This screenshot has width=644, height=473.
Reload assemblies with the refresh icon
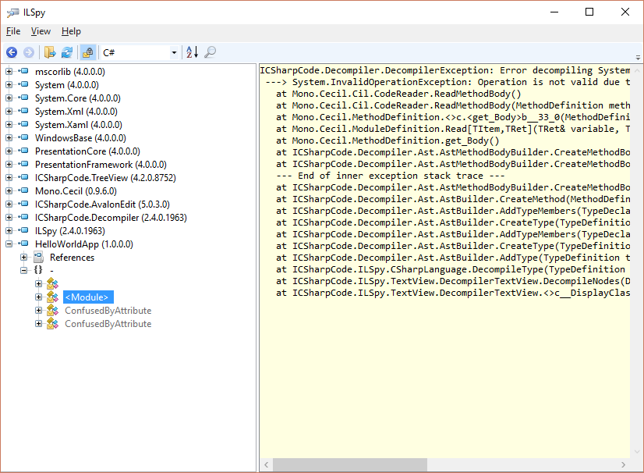(x=67, y=52)
